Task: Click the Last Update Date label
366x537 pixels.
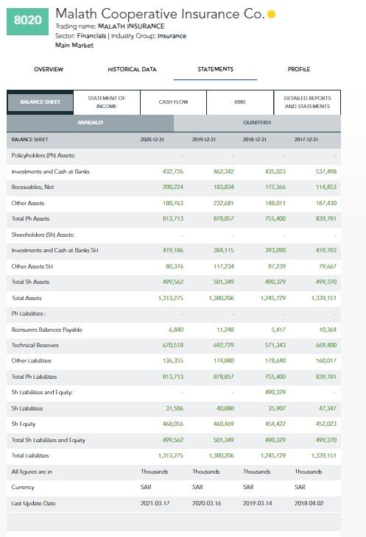Action: point(34,503)
